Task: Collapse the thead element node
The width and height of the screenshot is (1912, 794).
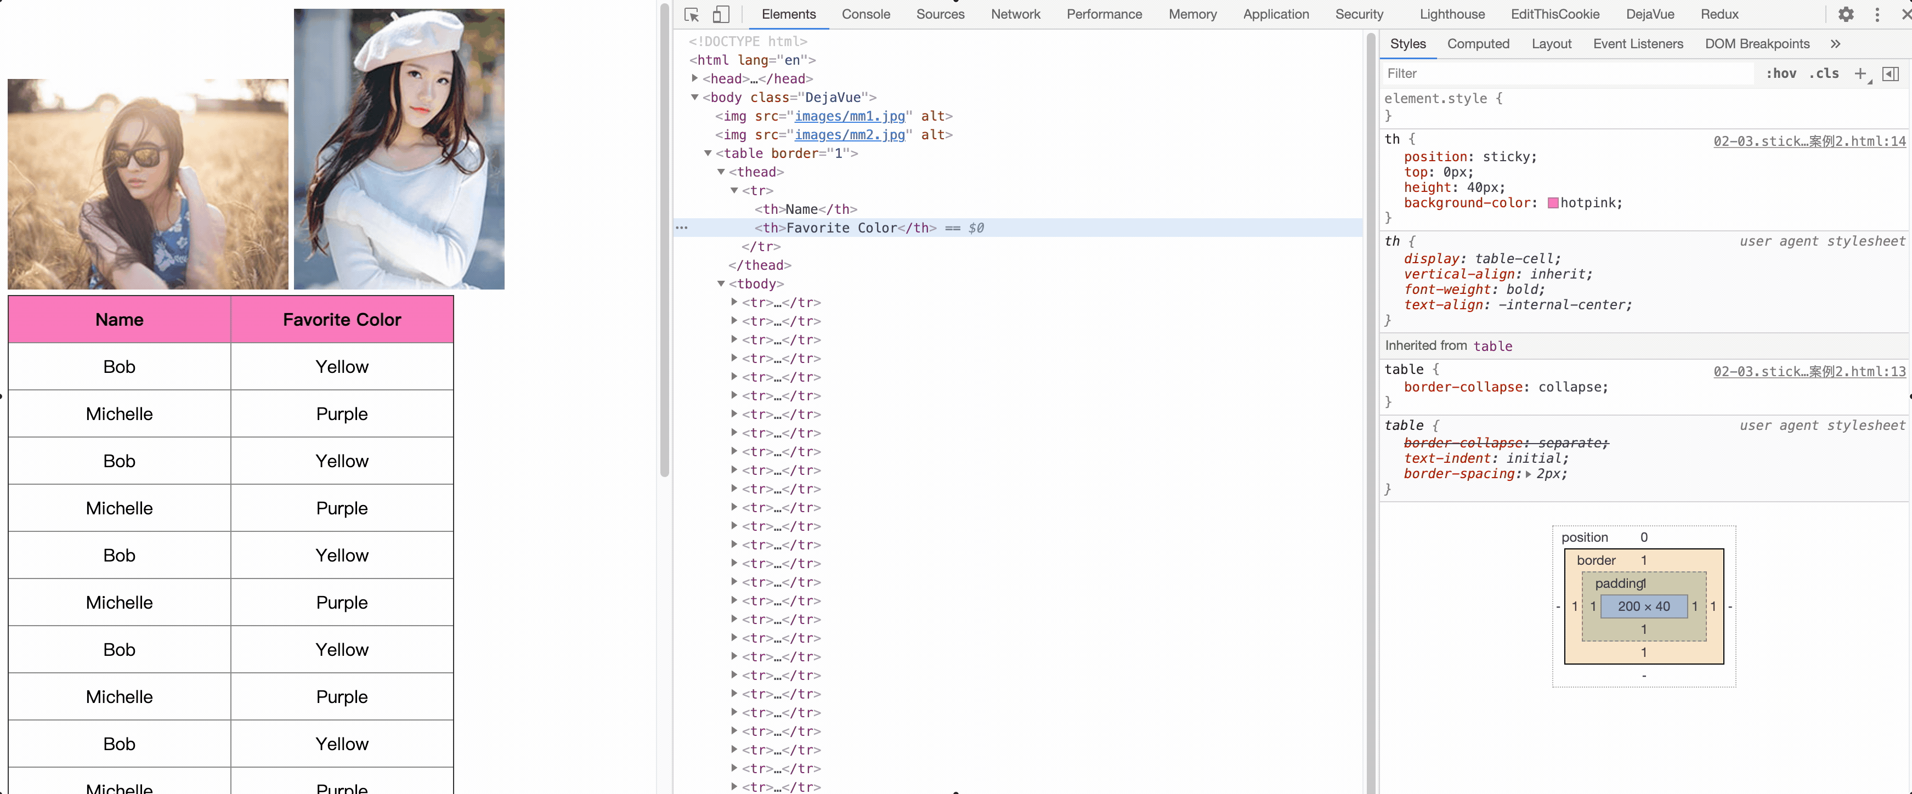Action: (x=721, y=172)
